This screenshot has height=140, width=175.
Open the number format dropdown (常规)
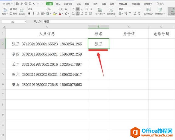tap(140, 9)
